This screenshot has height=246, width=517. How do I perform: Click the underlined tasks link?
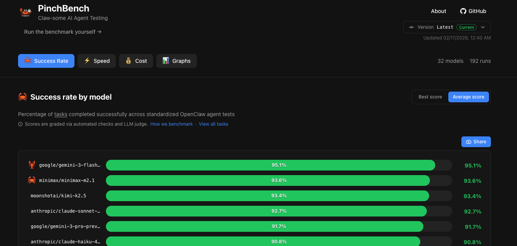coord(61,114)
